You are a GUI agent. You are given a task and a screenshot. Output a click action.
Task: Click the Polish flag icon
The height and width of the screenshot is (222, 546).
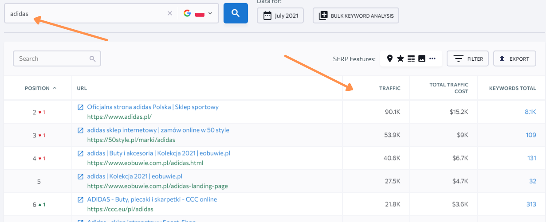tap(200, 13)
